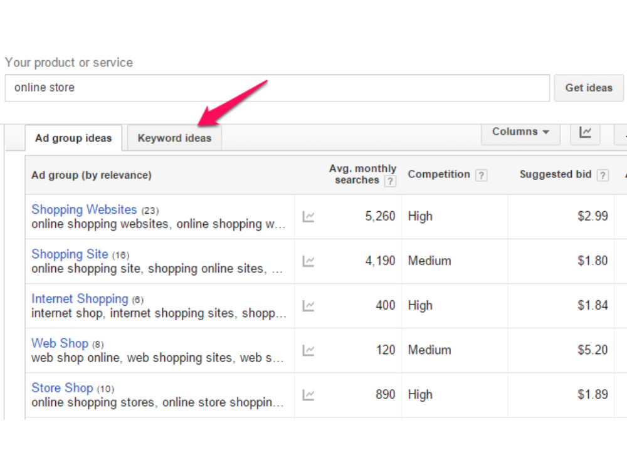
Task: Click the product or service input field
Action: coord(277,88)
